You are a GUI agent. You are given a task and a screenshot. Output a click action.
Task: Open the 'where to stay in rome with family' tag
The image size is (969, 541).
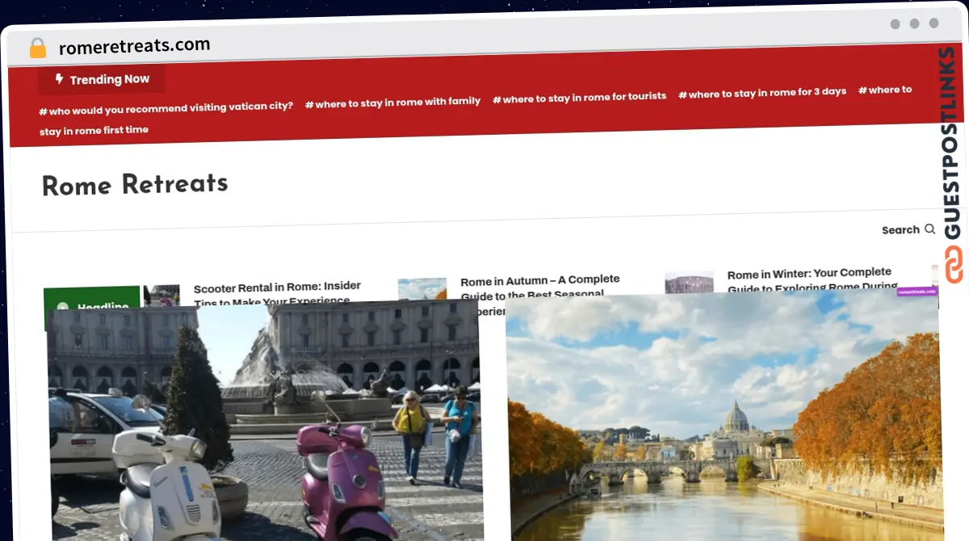[392, 102]
